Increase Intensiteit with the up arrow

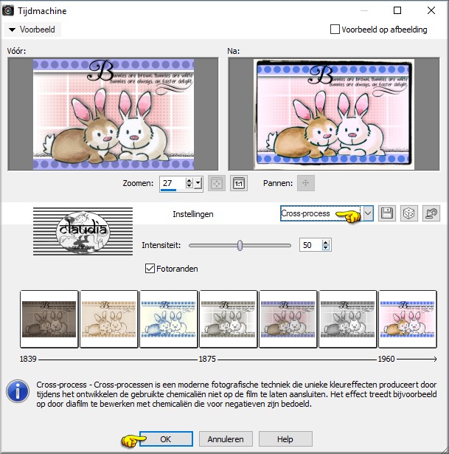click(326, 243)
